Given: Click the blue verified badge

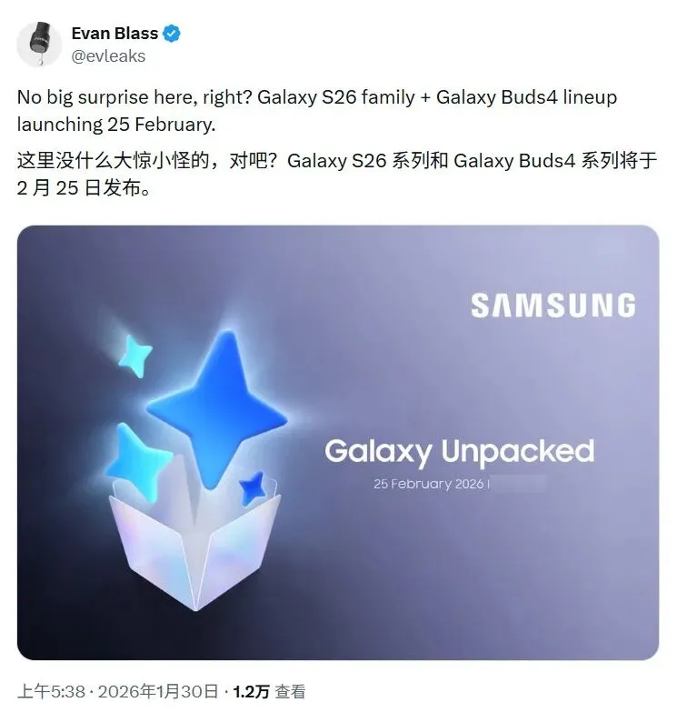Looking at the screenshot, I should [x=172, y=34].
